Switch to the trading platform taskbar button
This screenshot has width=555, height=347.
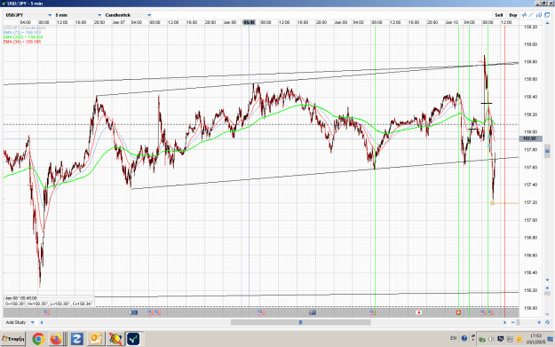click(134, 339)
